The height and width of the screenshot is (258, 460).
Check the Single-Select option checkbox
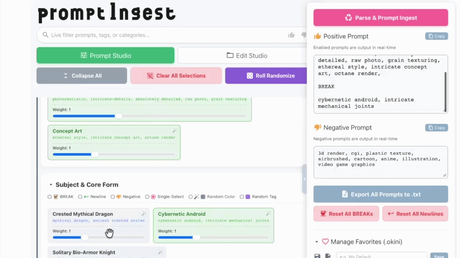[x=147, y=197]
